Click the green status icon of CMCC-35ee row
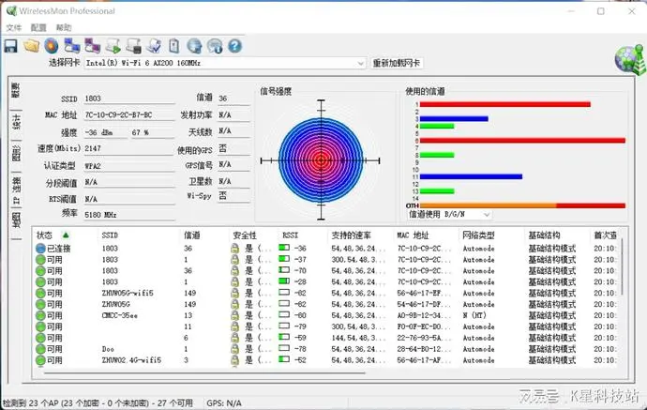 [x=40, y=315]
